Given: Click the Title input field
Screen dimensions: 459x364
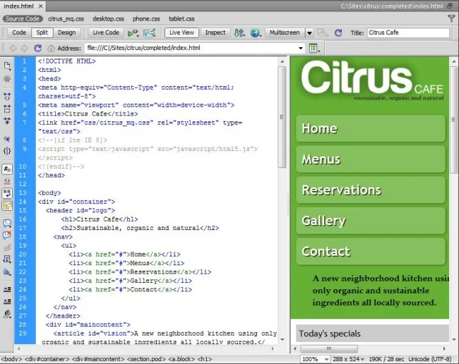Looking at the screenshot, I should [x=408, y=32].
